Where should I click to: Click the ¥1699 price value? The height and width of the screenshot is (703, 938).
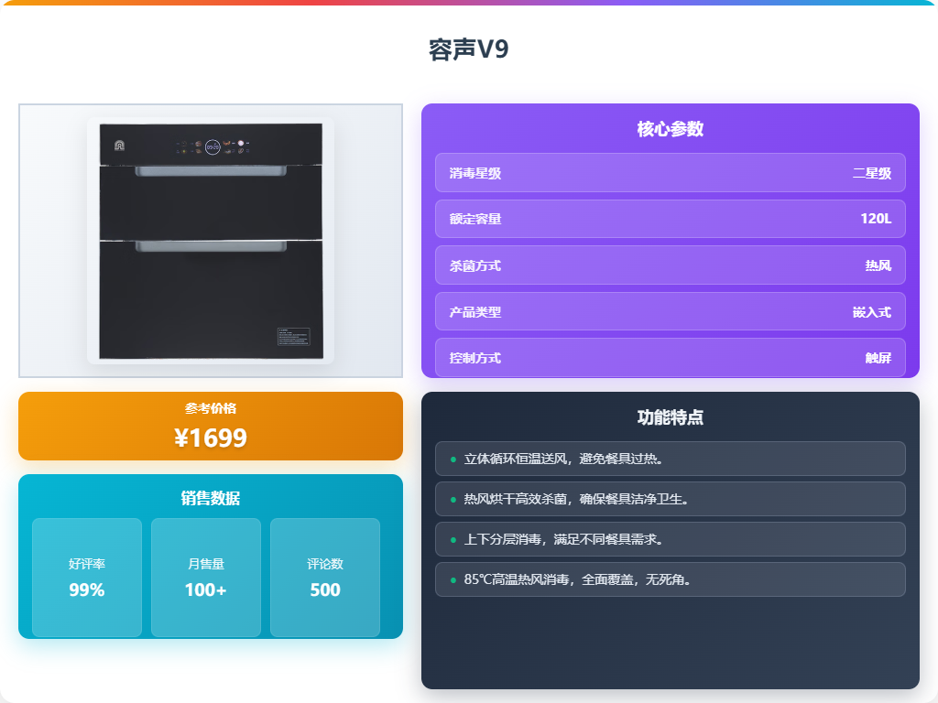(x=211, y=438)
